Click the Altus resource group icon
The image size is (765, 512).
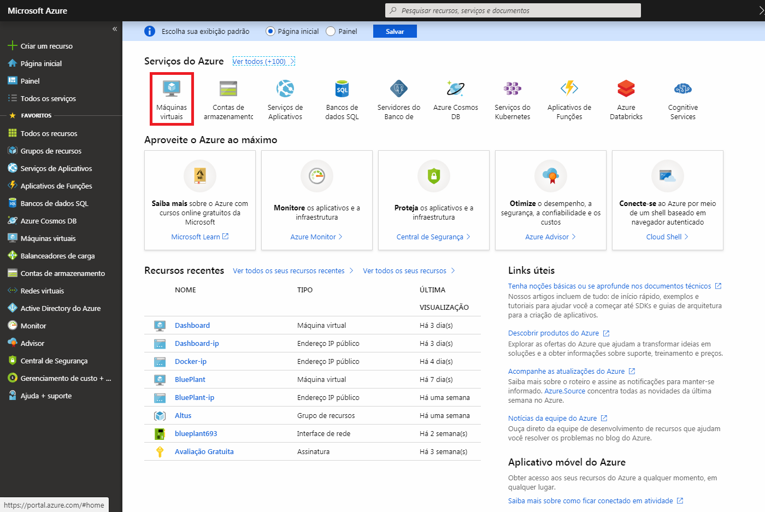click(x=160, y=416)
